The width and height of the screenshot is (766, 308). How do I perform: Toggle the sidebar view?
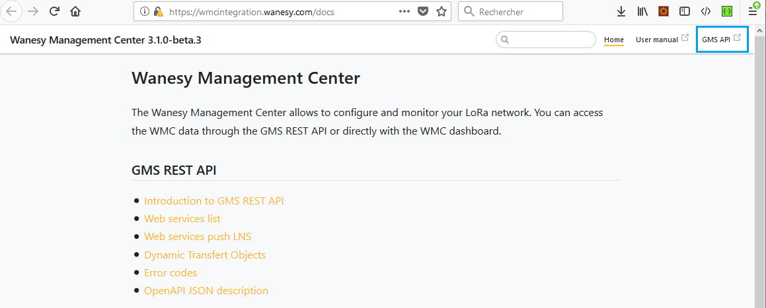pos(685,11)
